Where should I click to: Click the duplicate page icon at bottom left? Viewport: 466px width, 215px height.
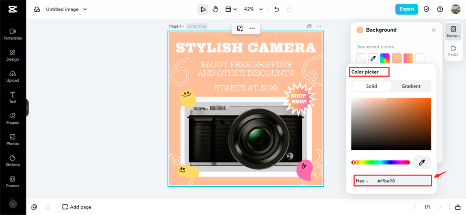[34, 207]
